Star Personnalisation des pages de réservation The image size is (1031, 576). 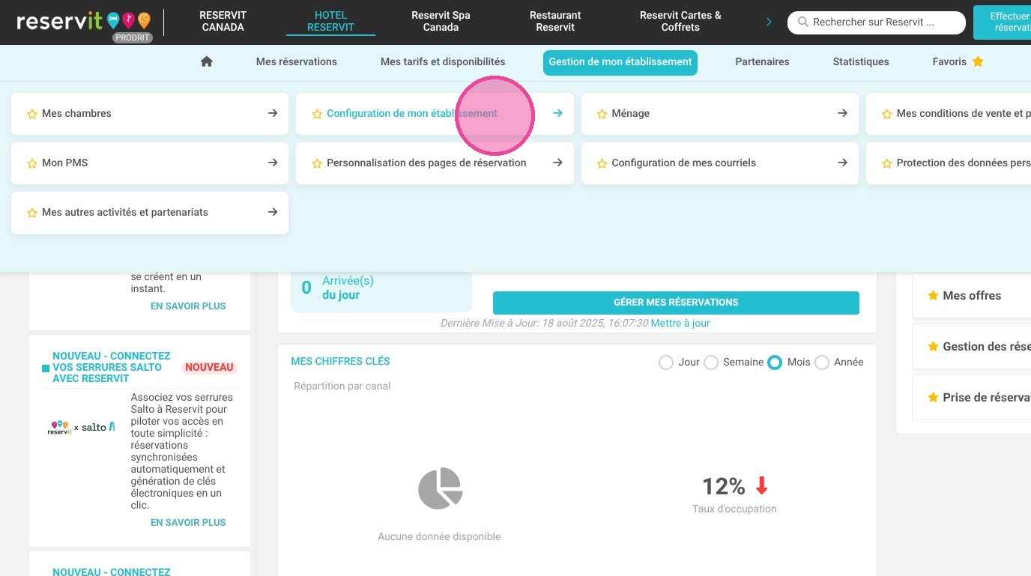317,163
